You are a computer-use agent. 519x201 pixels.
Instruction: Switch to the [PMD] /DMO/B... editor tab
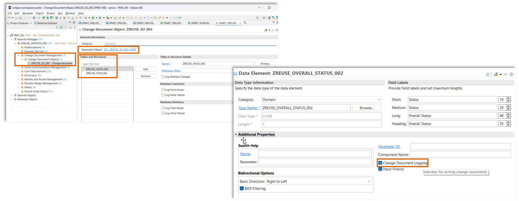point(199,23)
